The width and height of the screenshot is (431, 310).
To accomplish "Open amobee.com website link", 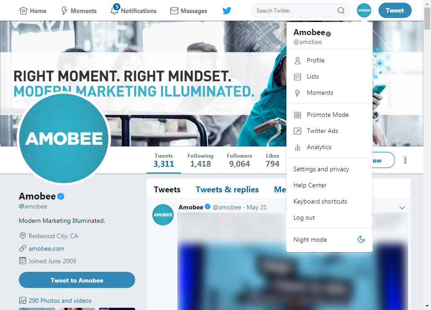I will coord(46,248).
